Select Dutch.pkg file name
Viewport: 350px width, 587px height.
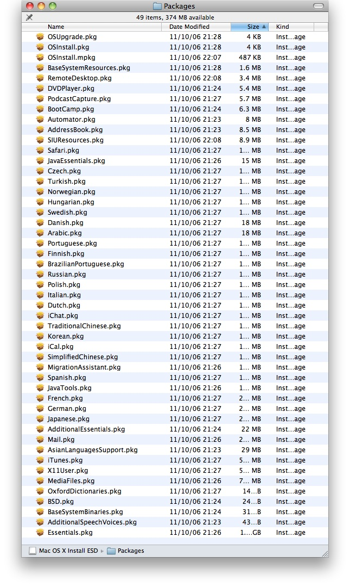click(x=64, y=305)
